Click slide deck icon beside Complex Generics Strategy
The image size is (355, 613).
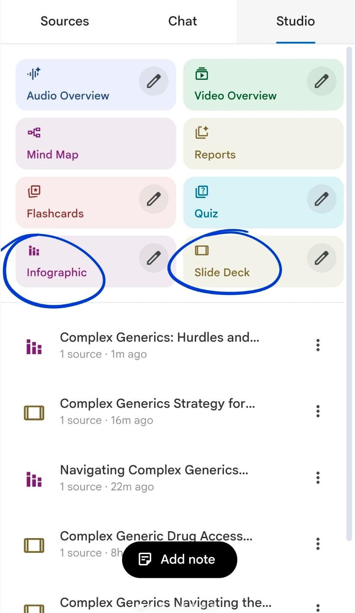34,413
